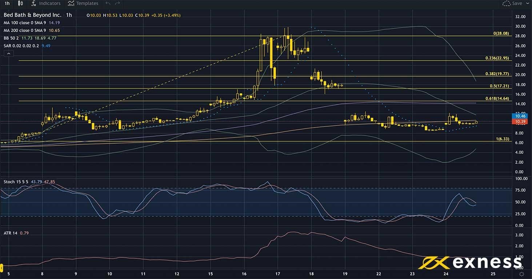This screenshot has height=279, width=532.
Task: Click the 0.5(17.21) Fibonacci level label
Action: pyautogui.click(x=500, y=86)
